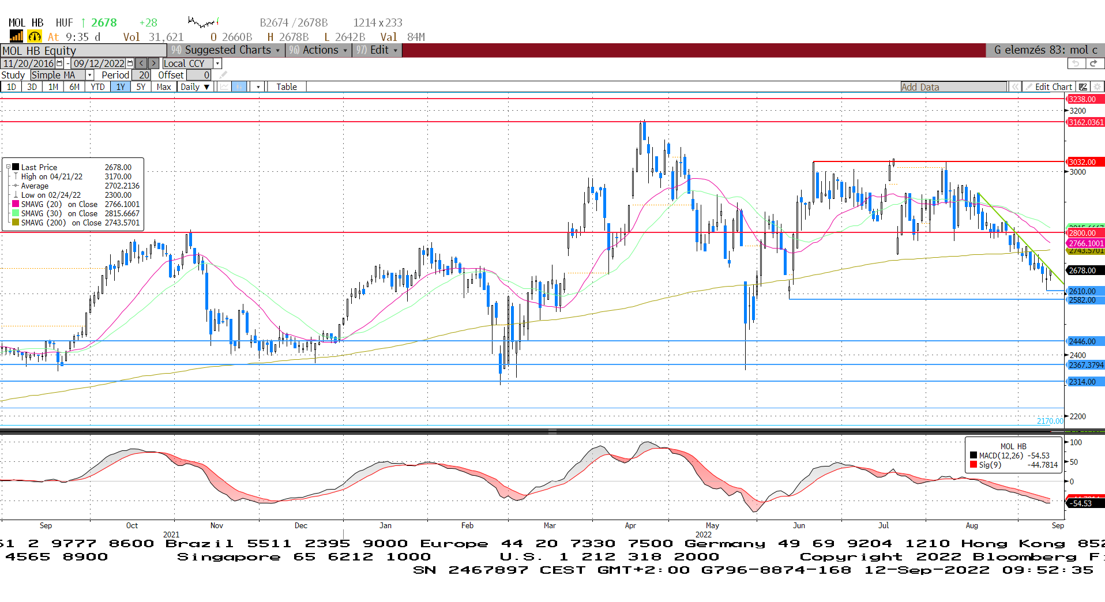Click the intraday sparkline mini chart in header

(204, 22)
